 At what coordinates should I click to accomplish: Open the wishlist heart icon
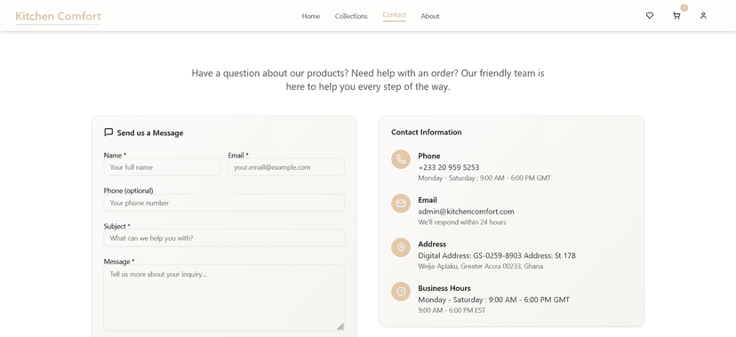coord(650,15)
